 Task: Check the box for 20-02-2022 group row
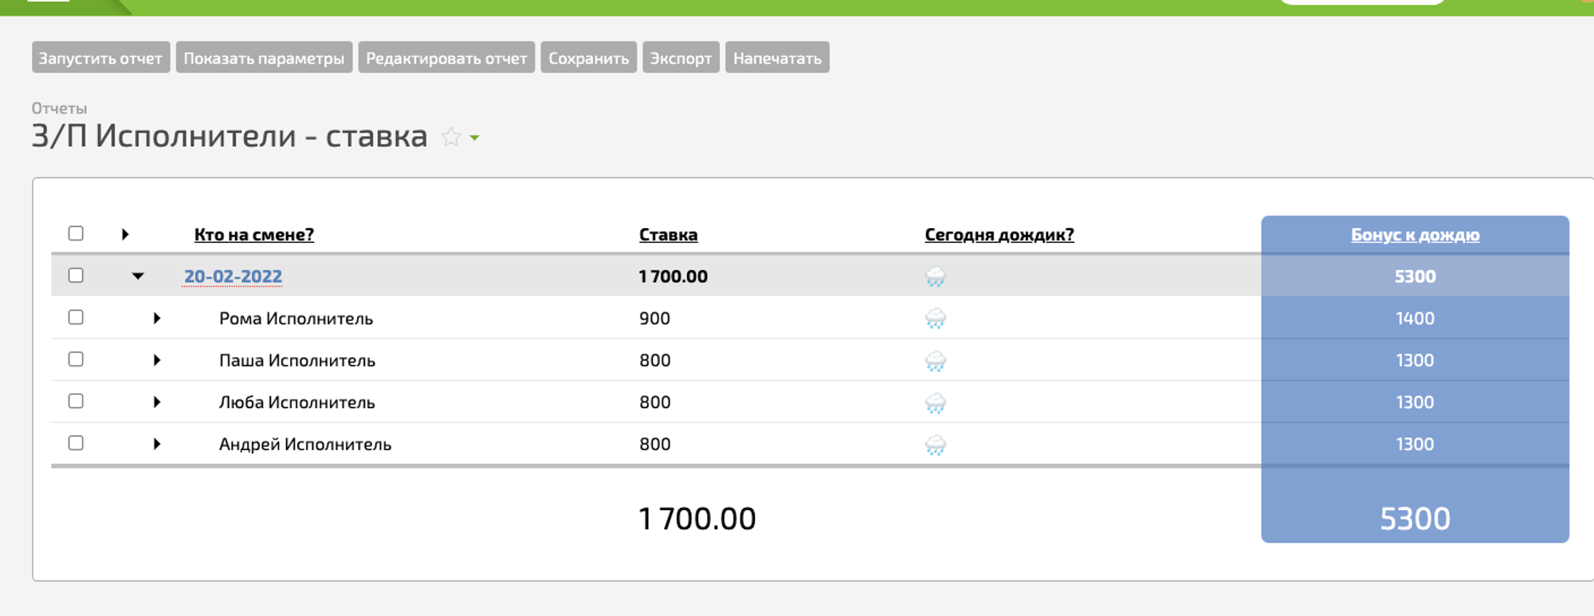click(76, 276)
